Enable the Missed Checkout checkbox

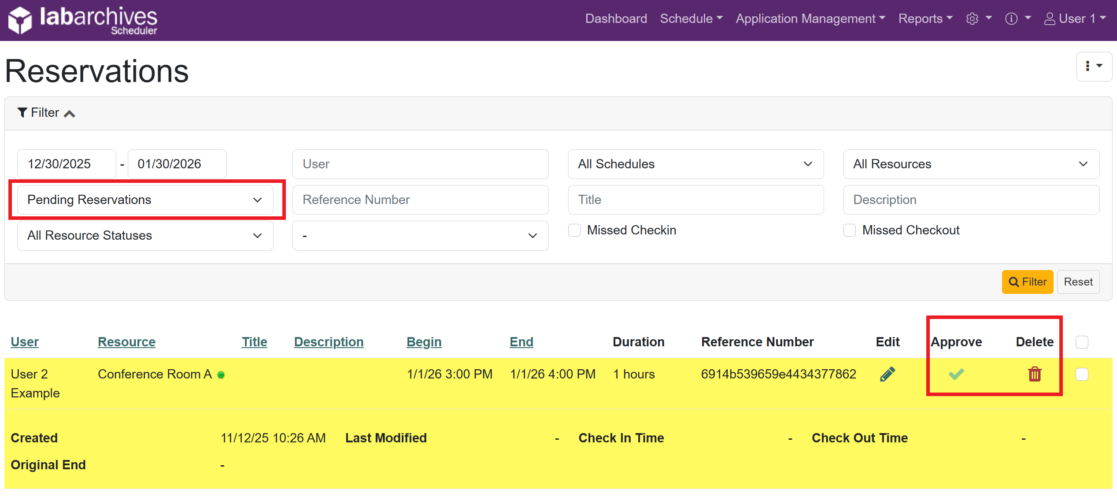[x=850, y=230]
